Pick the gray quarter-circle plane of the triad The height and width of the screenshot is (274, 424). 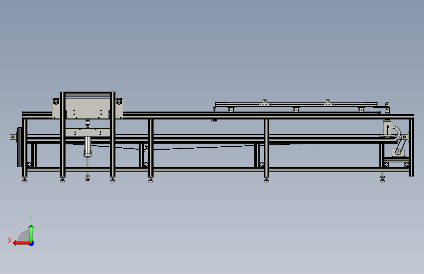pos(24,235)
